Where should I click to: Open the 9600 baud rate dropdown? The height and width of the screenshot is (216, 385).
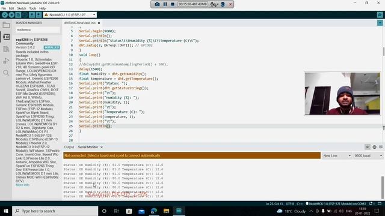pos(368,155)
